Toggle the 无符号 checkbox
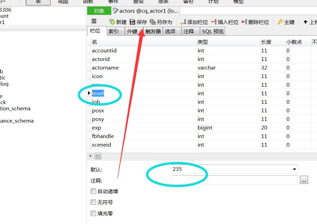This screenshot has width=317, height=224. pyautogui.click(x=93, y=202)
